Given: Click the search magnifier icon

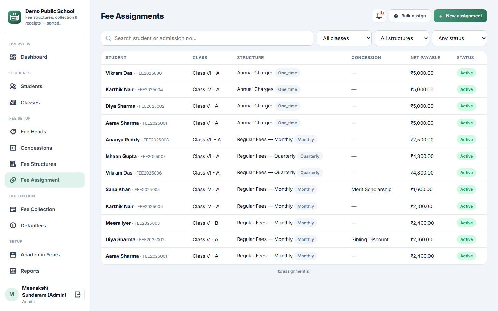Looking at the screenshot, I should point(108,38).
